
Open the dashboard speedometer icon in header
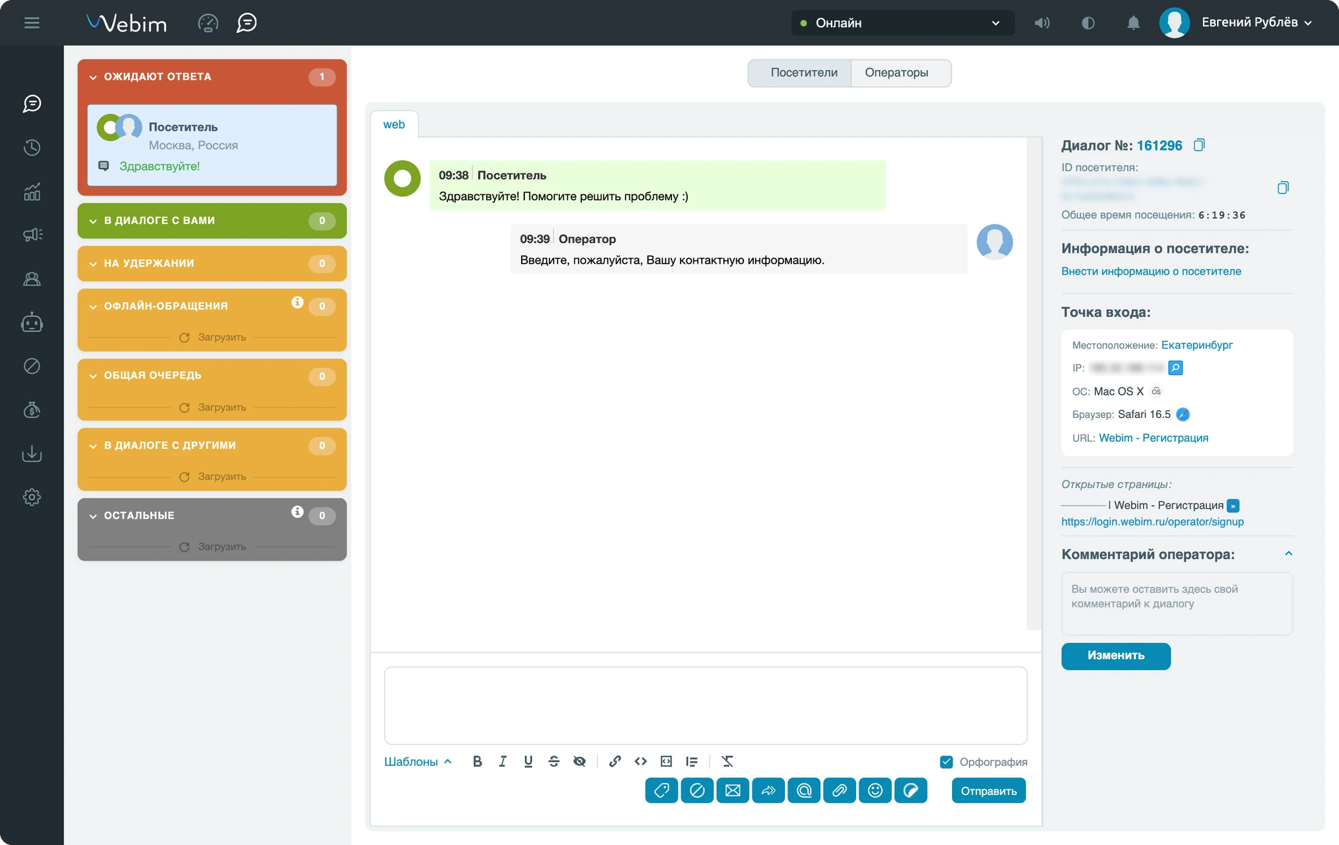tap(208, 23)
